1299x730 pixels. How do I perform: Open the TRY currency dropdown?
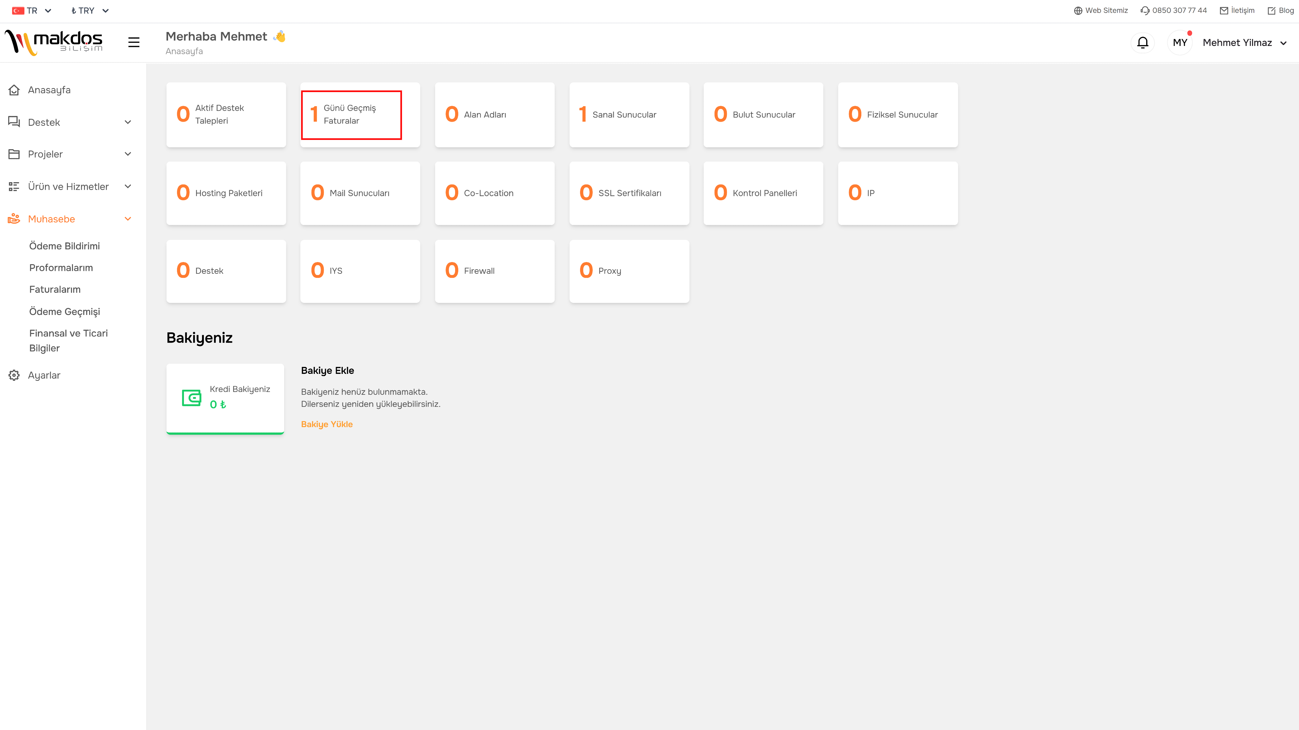(x=90, y=10)
